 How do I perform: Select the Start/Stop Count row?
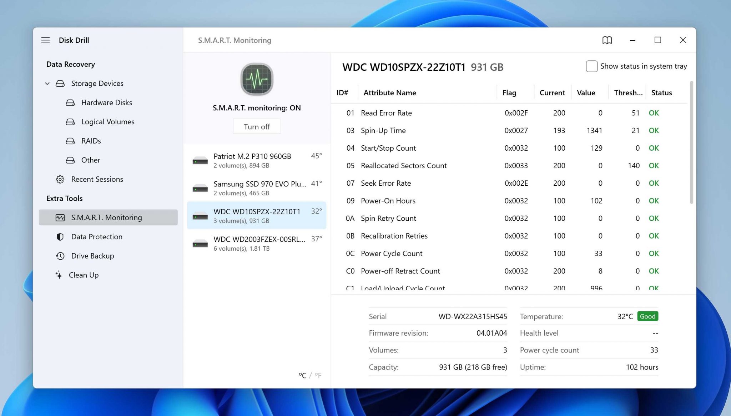[509, 148]
